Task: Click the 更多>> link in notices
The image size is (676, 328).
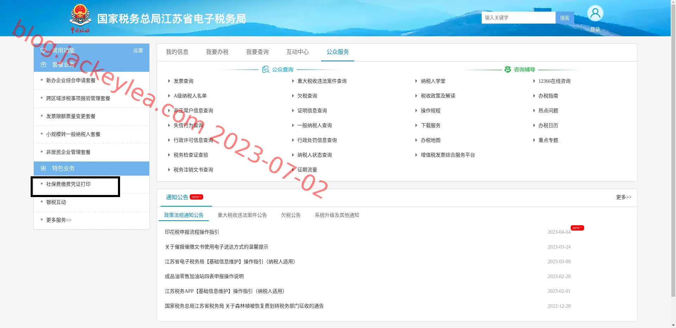Action: point(624,197)
